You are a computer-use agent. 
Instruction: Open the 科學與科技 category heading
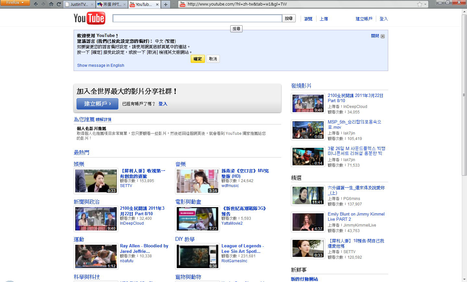[87, 277]
